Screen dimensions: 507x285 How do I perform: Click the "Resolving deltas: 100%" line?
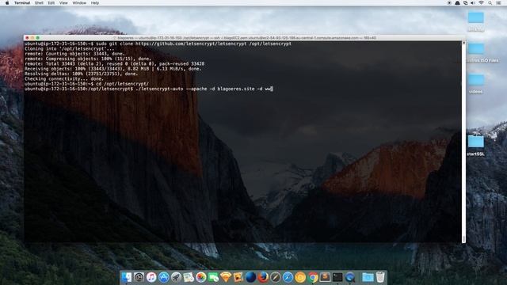pos(81,74)
